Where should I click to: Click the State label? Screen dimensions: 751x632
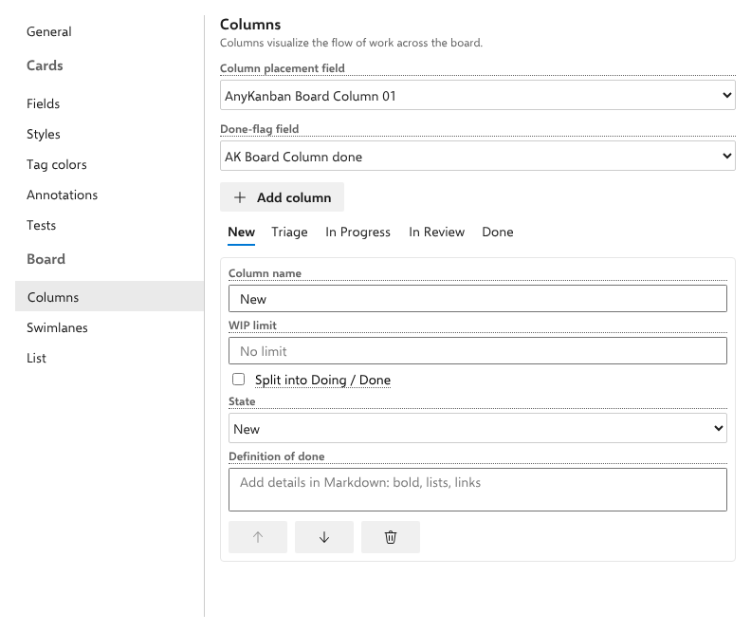pyautogui.click(x=242, y=401)
